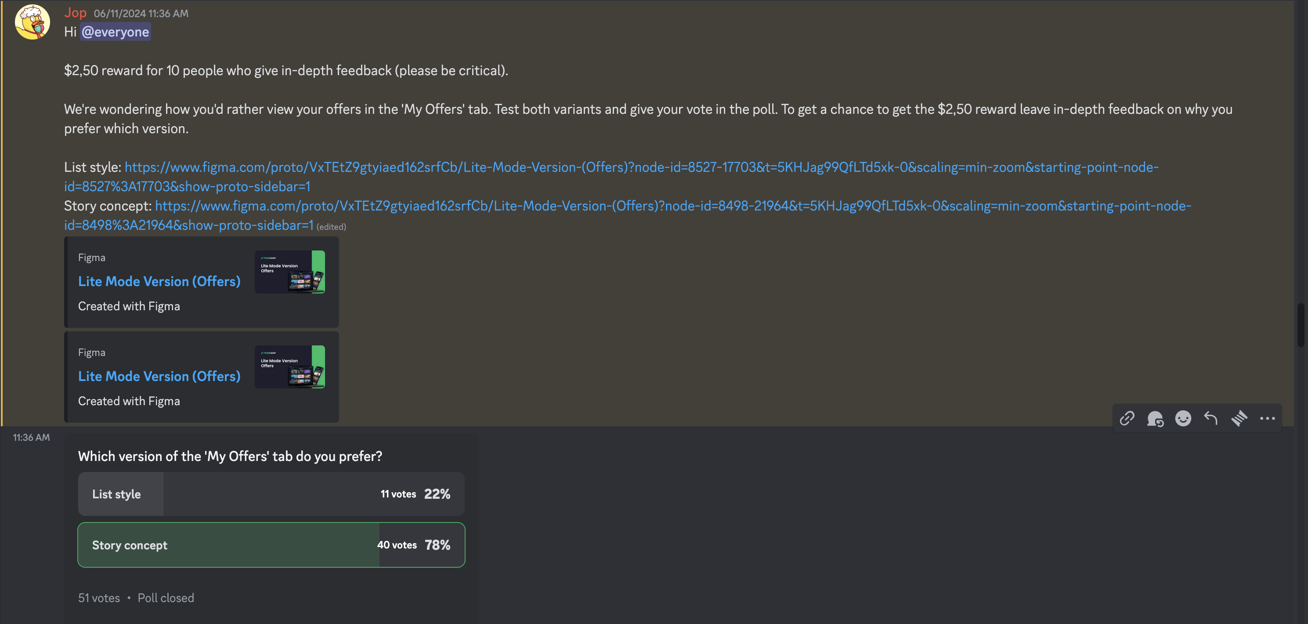Click the copy message link icon
Screen dimensions: 1308x624
tap(1127, 418)
